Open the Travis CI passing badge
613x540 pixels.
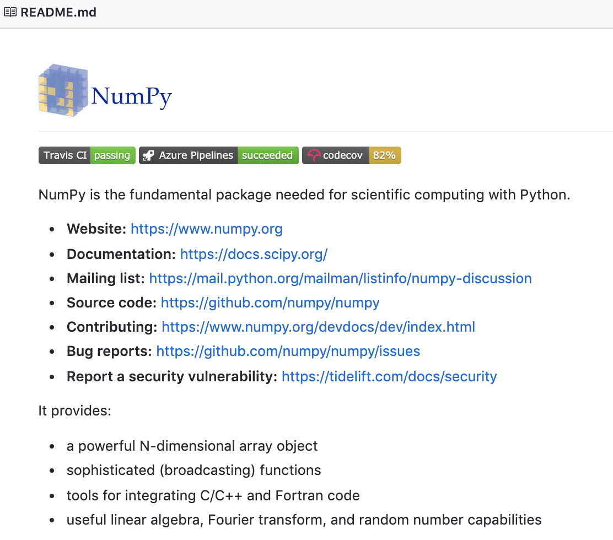[x=87, y=155]
